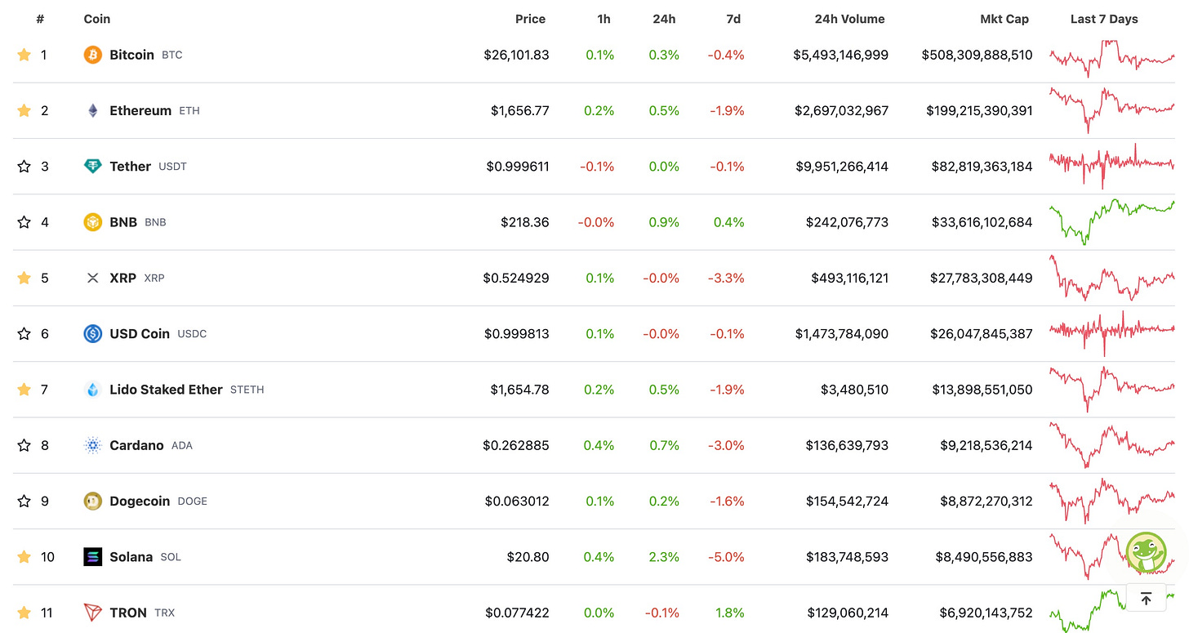Viewport: 1189px width, 633px height.
Task: Favorite Tether with its star
Action: pos(24,166)
